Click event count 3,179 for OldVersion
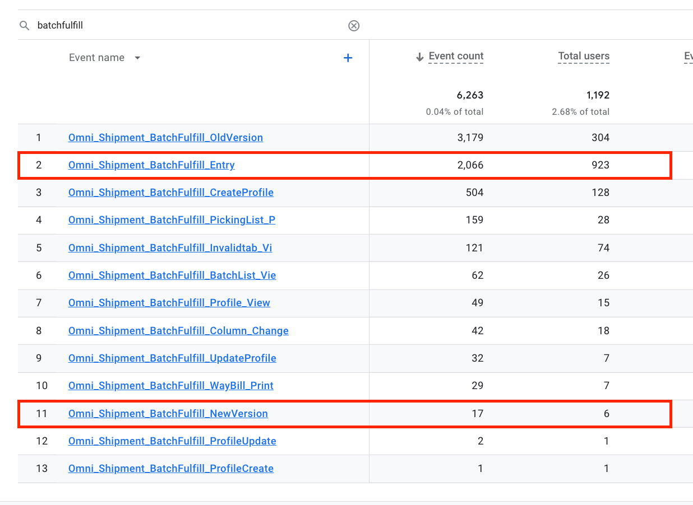This screenshot has width=693, height=505. coord(470,138)
